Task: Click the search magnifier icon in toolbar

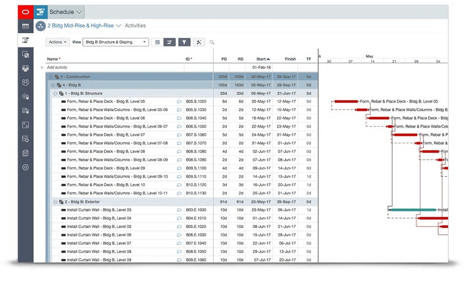Action: tap(212, 42)
